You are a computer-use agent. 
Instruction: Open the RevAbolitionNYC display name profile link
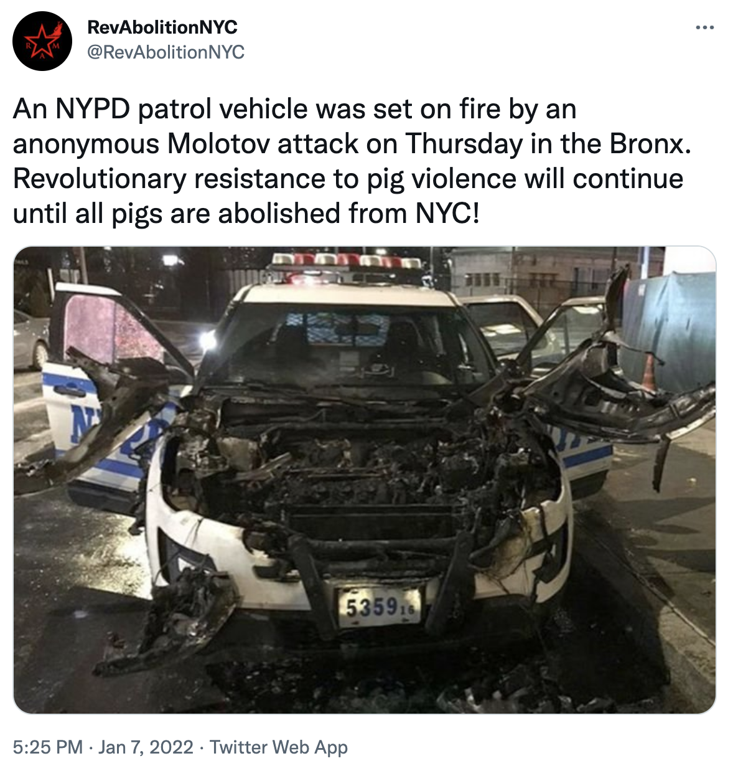162,27
